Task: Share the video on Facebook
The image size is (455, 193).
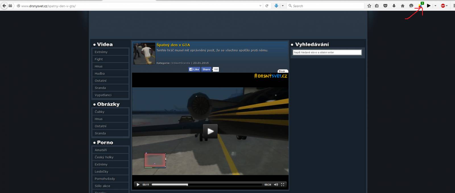Action: click(x=206, y=69)
